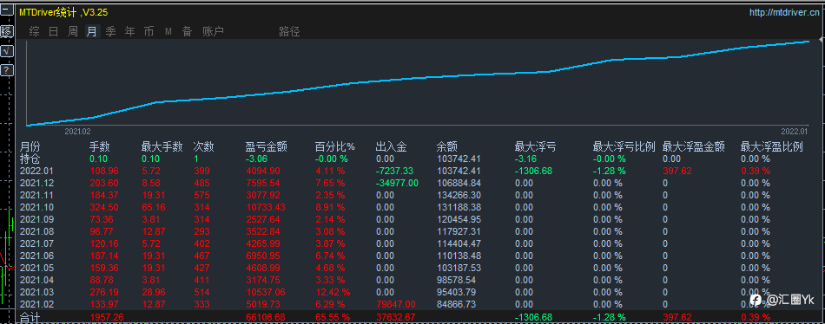This screenshot has height=324, width=825.
Task: Click the 百分比% column header
Action: [x=335, y=146]
